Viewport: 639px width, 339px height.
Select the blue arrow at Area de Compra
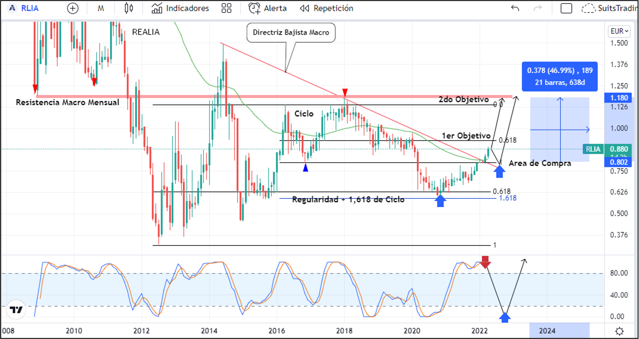[500, 171]
